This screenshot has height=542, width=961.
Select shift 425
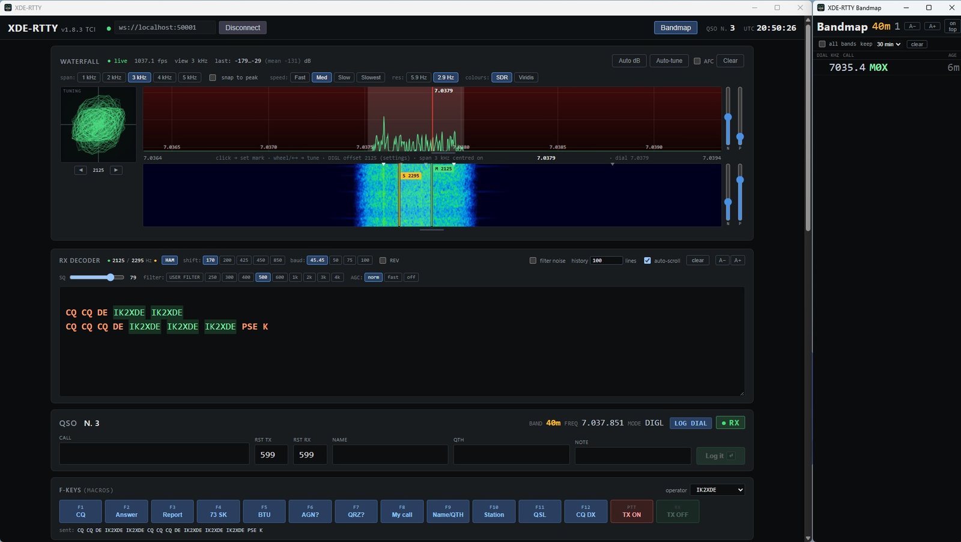pos(244,260)
